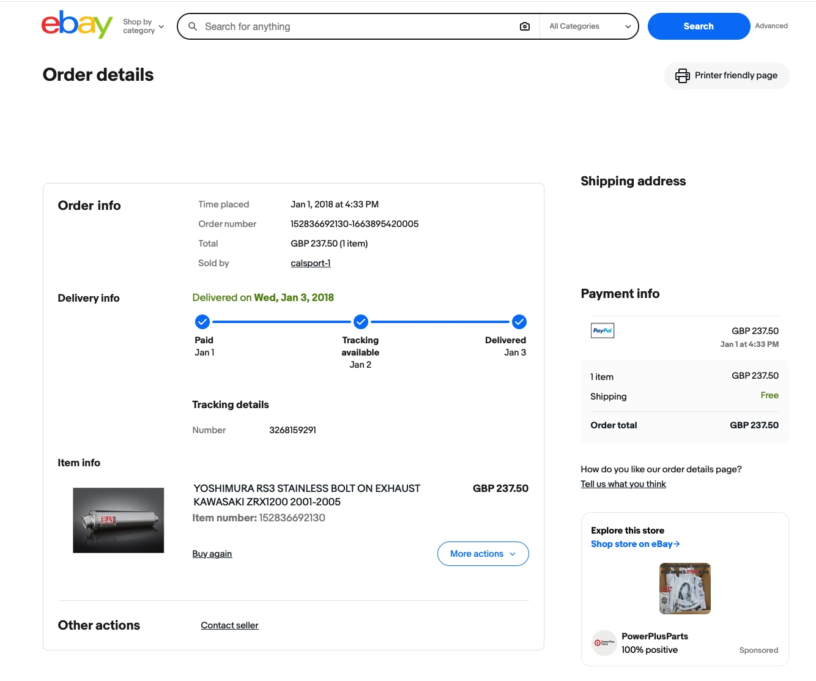
Task: Click the magnifying glass search icon
Action: [x=193, y=26]
